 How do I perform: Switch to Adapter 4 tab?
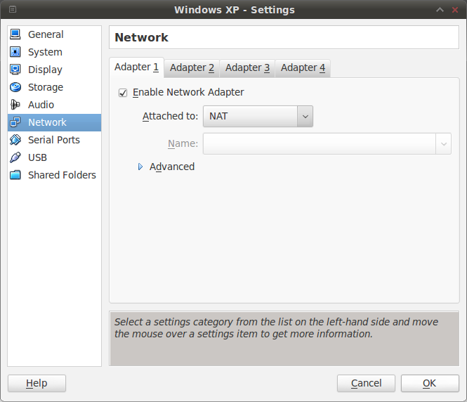[303, 68]
